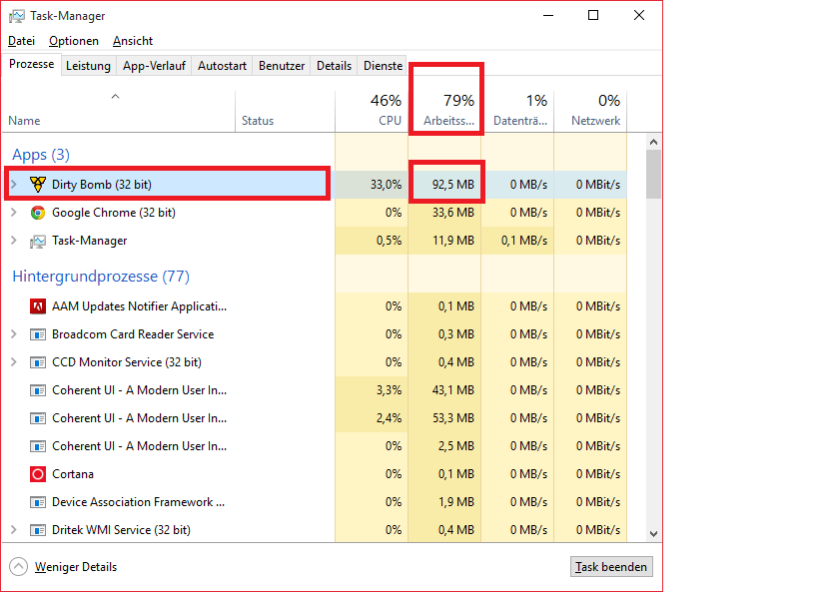Click the Google Chrome icon
This screenshot has height=592, width=818.
click(x=38, y=213)
